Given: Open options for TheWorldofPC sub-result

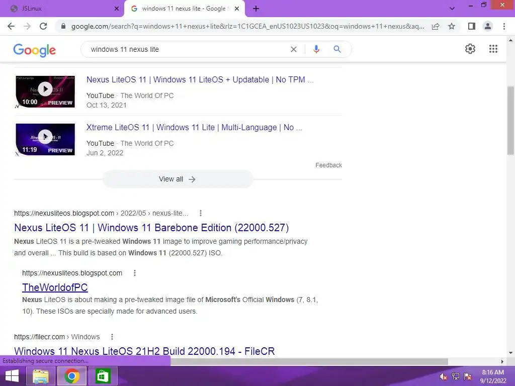Looking at the screenshot, I should click(135, 273).
